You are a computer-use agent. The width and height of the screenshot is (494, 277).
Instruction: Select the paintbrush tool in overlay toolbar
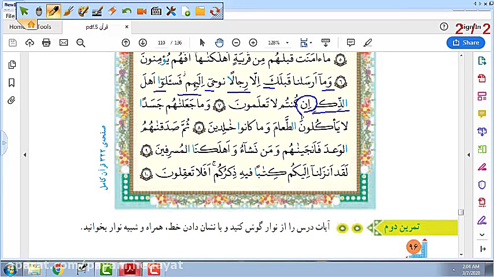click(68, 12)
